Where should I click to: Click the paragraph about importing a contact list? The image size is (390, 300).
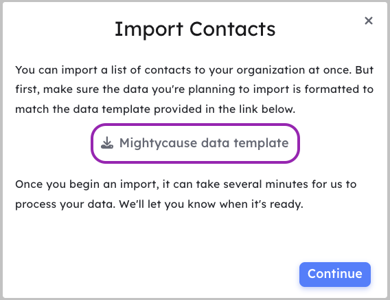[194, 89]
